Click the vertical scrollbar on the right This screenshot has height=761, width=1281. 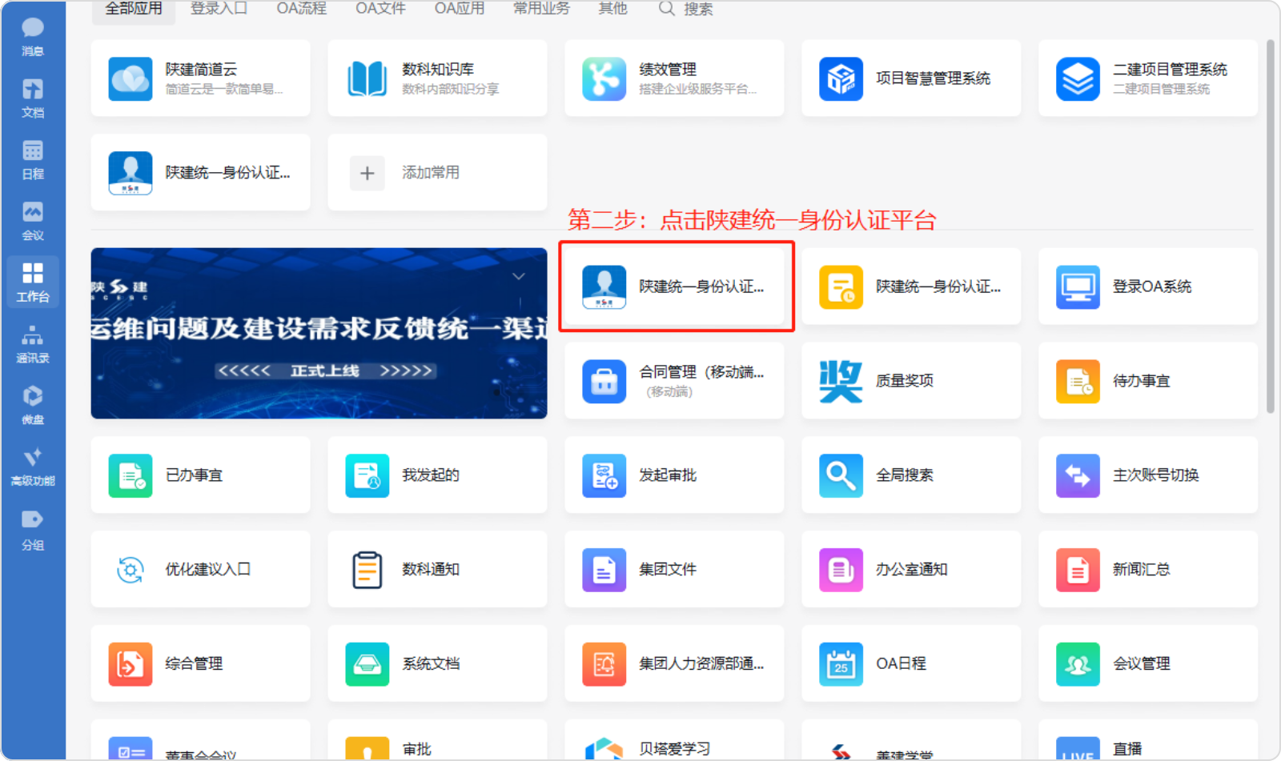coord(1270,224)
